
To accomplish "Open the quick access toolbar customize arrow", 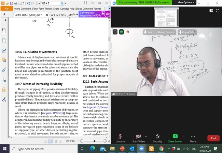I will tap(66, 3).
